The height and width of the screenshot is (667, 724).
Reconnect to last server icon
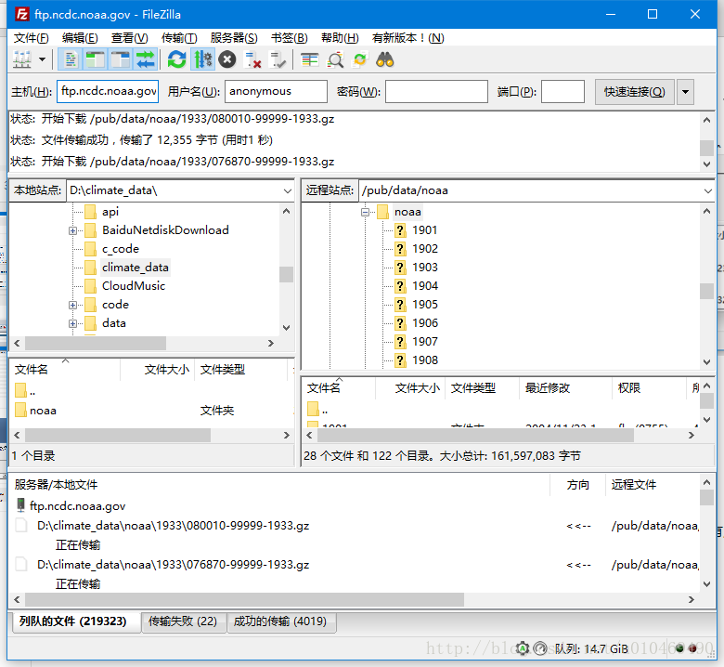click(x=278, y=59)
